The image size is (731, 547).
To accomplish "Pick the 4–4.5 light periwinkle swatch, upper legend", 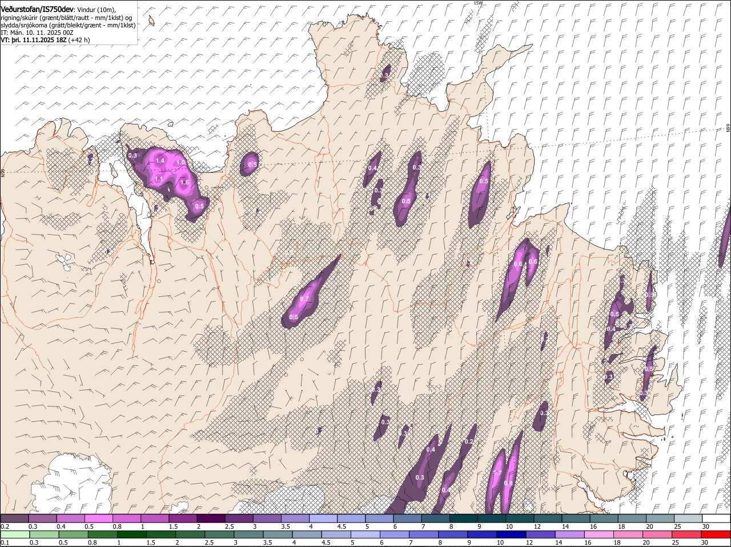I will click(323, 518).
